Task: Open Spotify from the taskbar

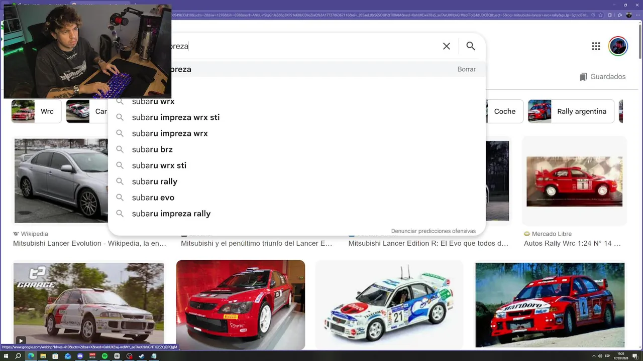Action: point(104,356)
